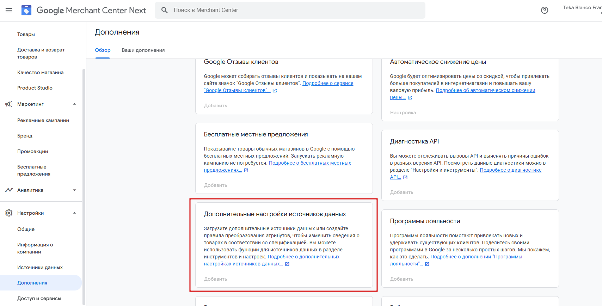602x306 pixels.
Task: Click Добавить under Программы лояльности
Action: click(401, 279)
